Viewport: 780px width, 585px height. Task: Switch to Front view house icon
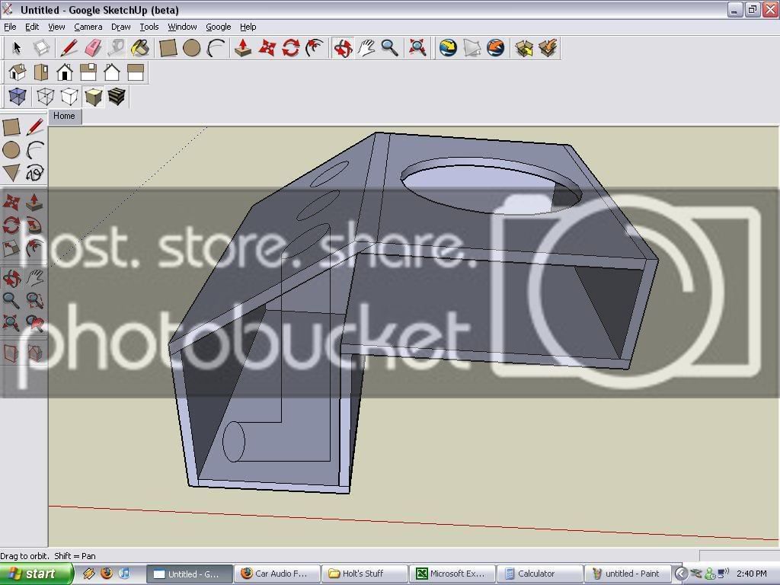tap(65, 72)
